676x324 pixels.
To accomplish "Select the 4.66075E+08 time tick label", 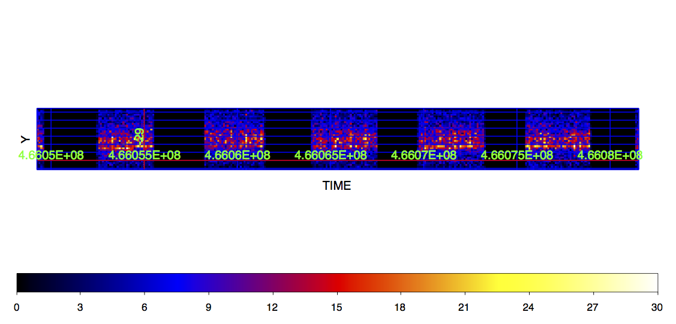I will [x=517, y=155].
